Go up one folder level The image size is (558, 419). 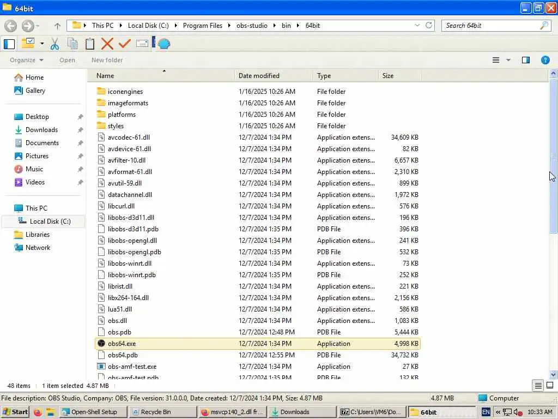coord(57,26)
